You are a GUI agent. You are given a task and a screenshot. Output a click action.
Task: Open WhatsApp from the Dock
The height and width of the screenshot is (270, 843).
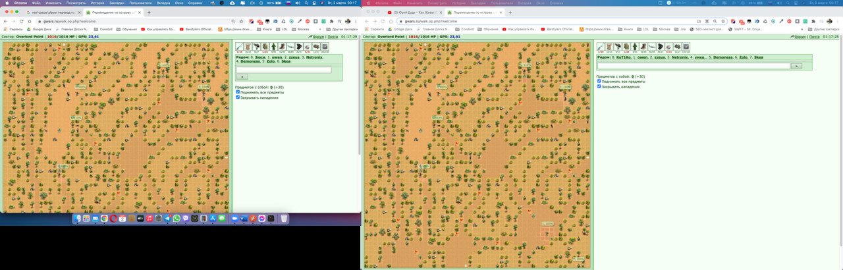coord(177,218)
